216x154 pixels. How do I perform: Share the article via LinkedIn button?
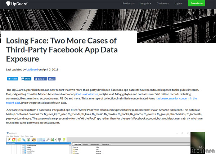26,79
